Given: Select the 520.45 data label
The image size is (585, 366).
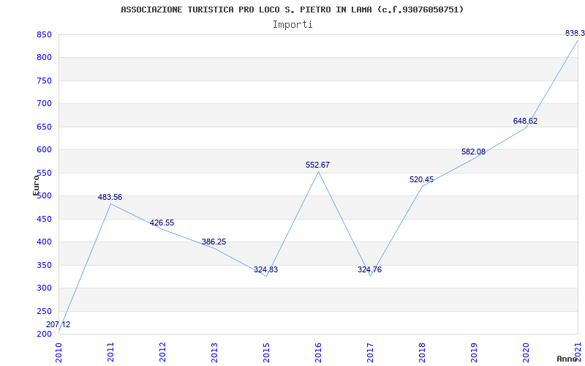Looking at the screenshot, I should [422, 179].
